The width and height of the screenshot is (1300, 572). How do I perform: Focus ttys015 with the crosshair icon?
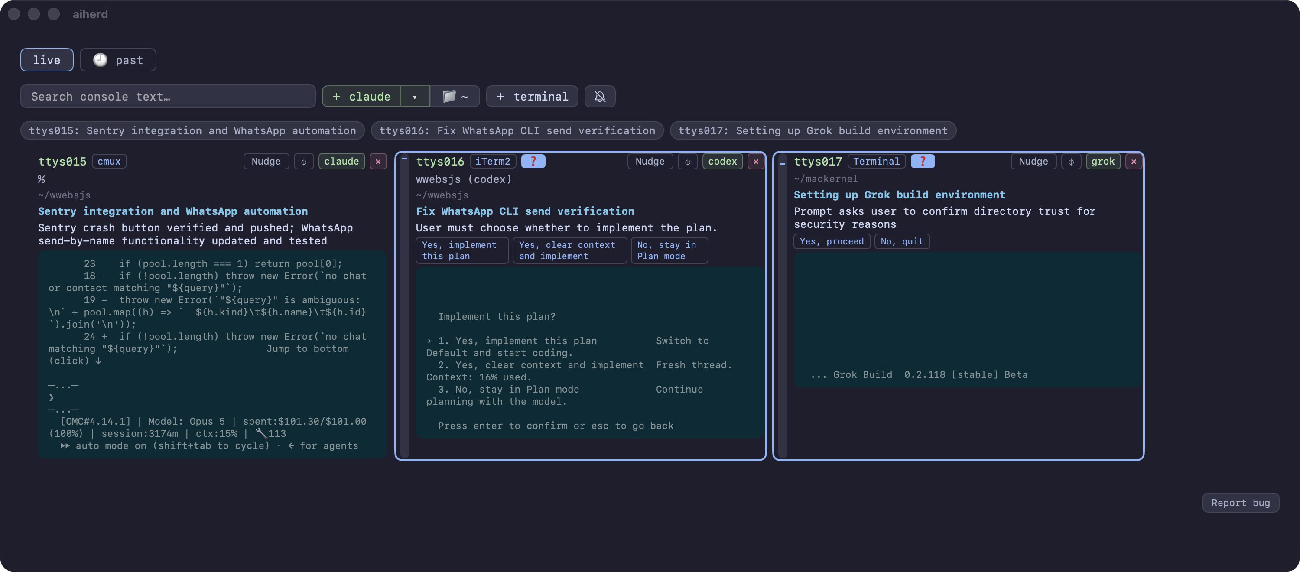pos(304,162)
